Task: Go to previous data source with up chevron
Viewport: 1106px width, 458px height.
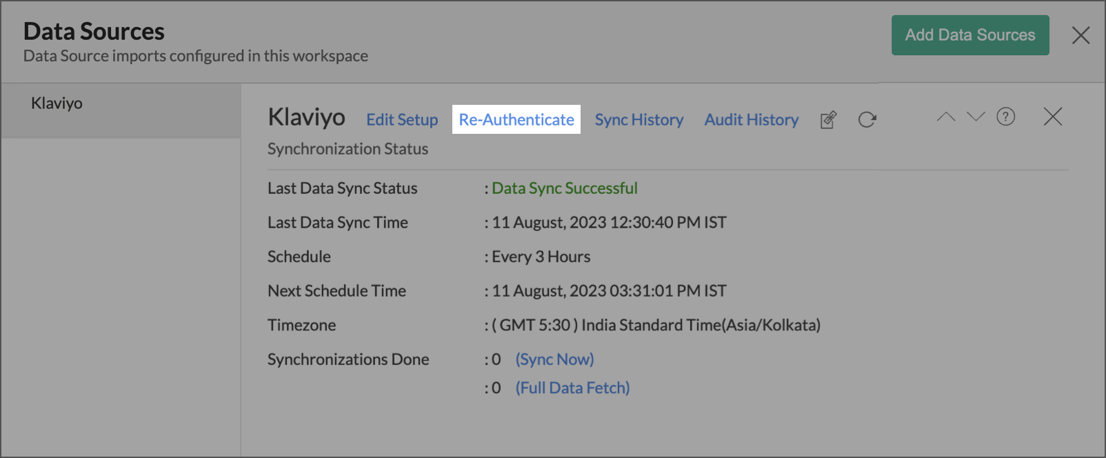Action: click(x=946, y=117)
